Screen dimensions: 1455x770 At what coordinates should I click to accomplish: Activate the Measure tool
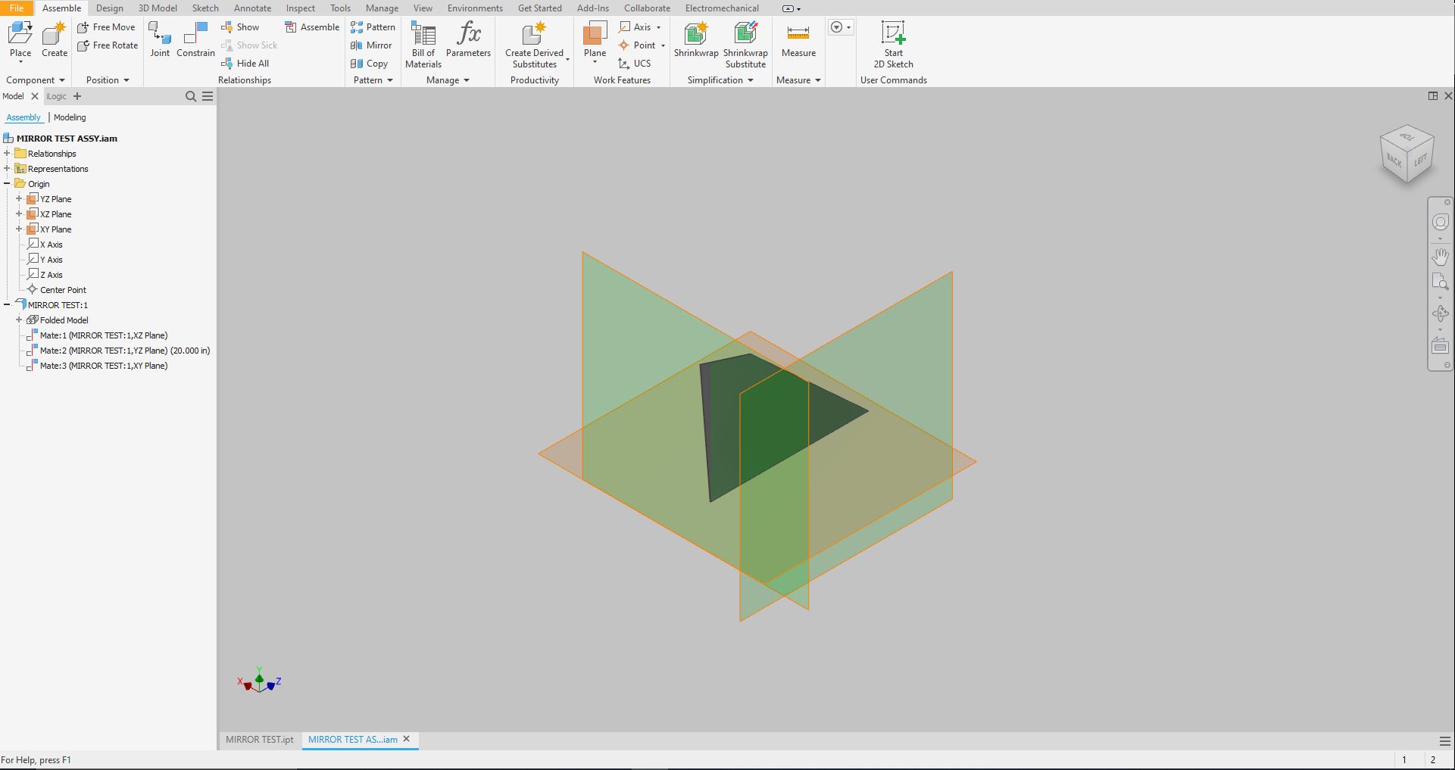[x=798, y=40]
